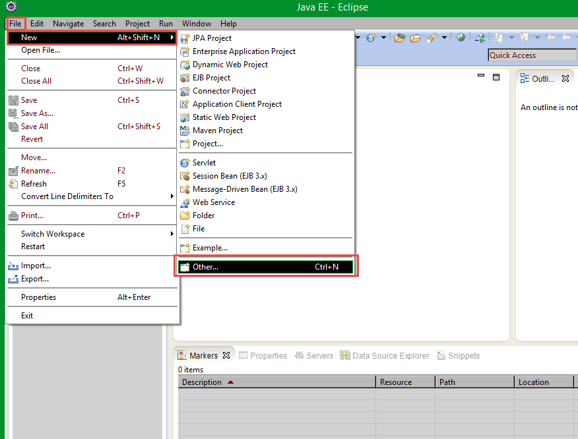Switch to the Servers tab

click(x=319, y=355)
